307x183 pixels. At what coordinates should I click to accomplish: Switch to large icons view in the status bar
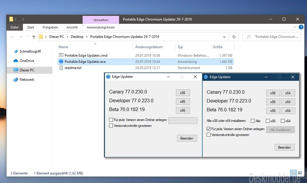(x=300, y=173)
